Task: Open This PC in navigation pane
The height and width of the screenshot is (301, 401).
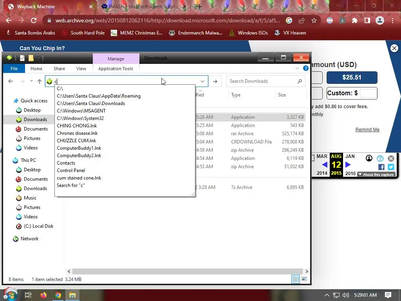Action: coord(28,160)
